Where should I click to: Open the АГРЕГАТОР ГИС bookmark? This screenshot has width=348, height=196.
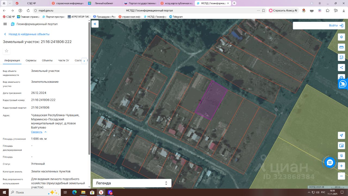[x=79, y=17]
